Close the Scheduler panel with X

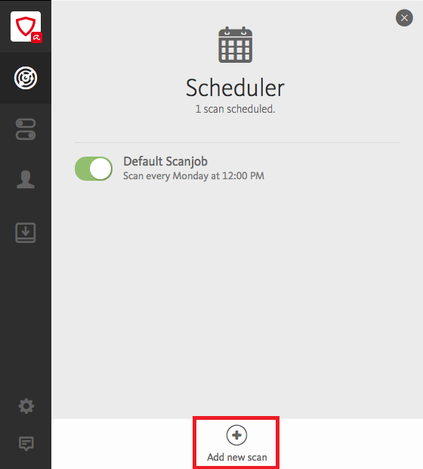pyautogui.click(x=404, y=18)
